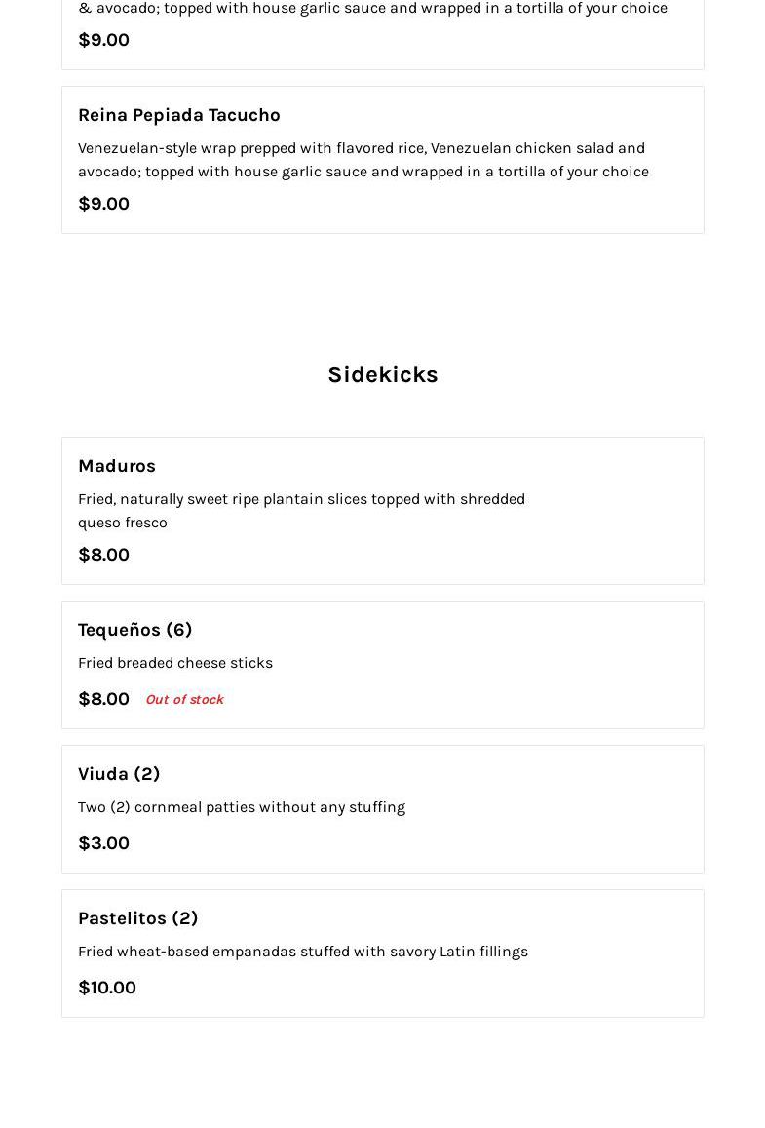Click the Maduros plantain slices description
The height and width of the screenshot is (1128, 765).
301,510
